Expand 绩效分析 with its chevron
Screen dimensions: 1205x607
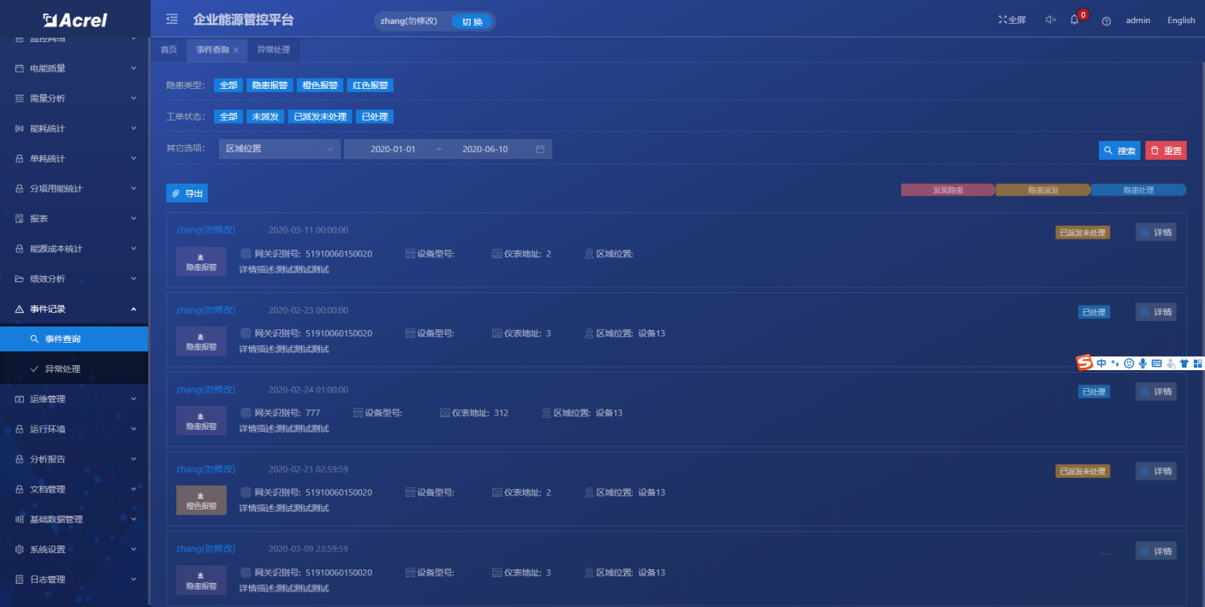click(x=134, y=279)
